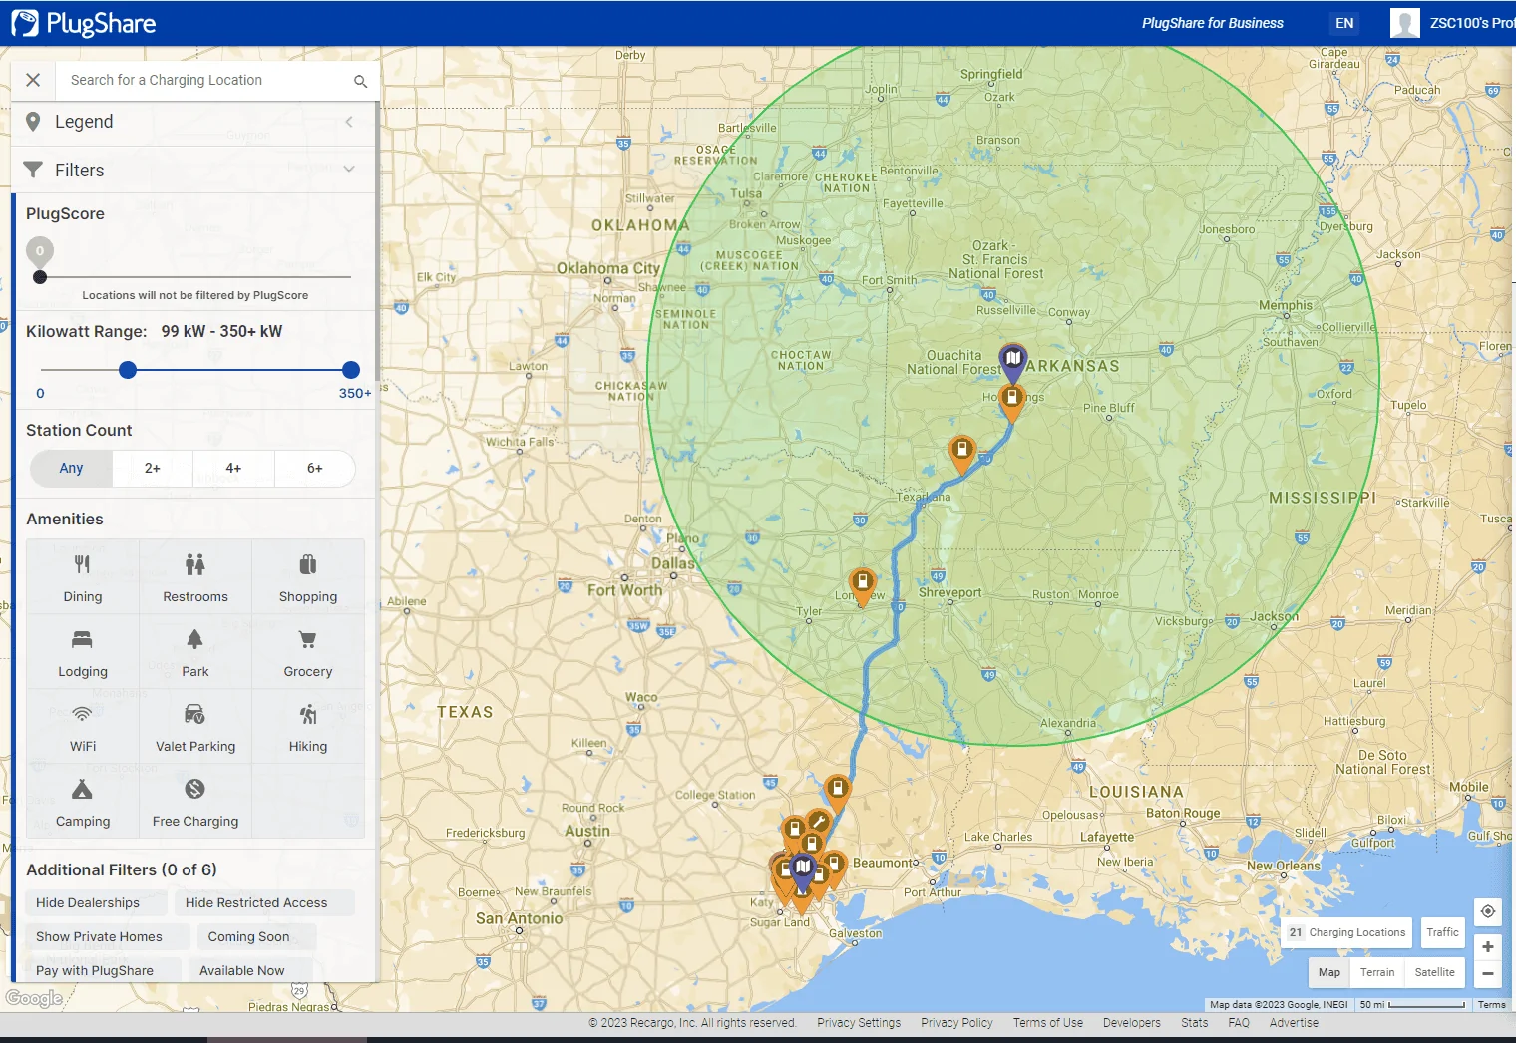Viewport: 1516px width, 1043px height.
Task: Open Stats footer link
Action: [x=1194, y=1023]
